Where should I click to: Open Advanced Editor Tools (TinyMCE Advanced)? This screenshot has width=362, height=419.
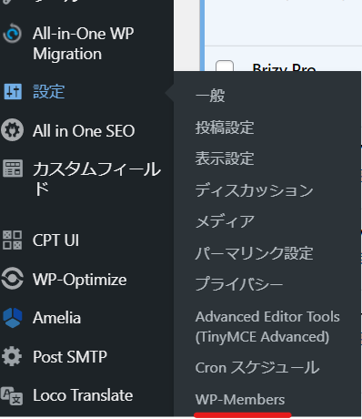[267, 327]
